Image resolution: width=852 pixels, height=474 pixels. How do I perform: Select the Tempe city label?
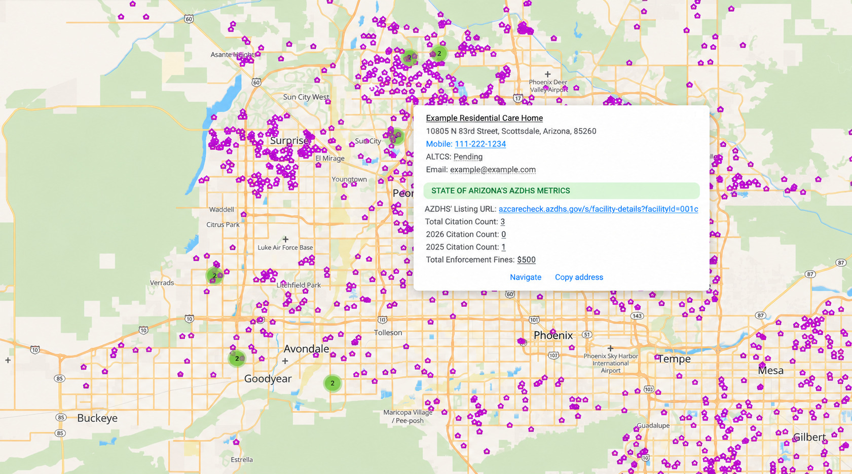[674, 359]
